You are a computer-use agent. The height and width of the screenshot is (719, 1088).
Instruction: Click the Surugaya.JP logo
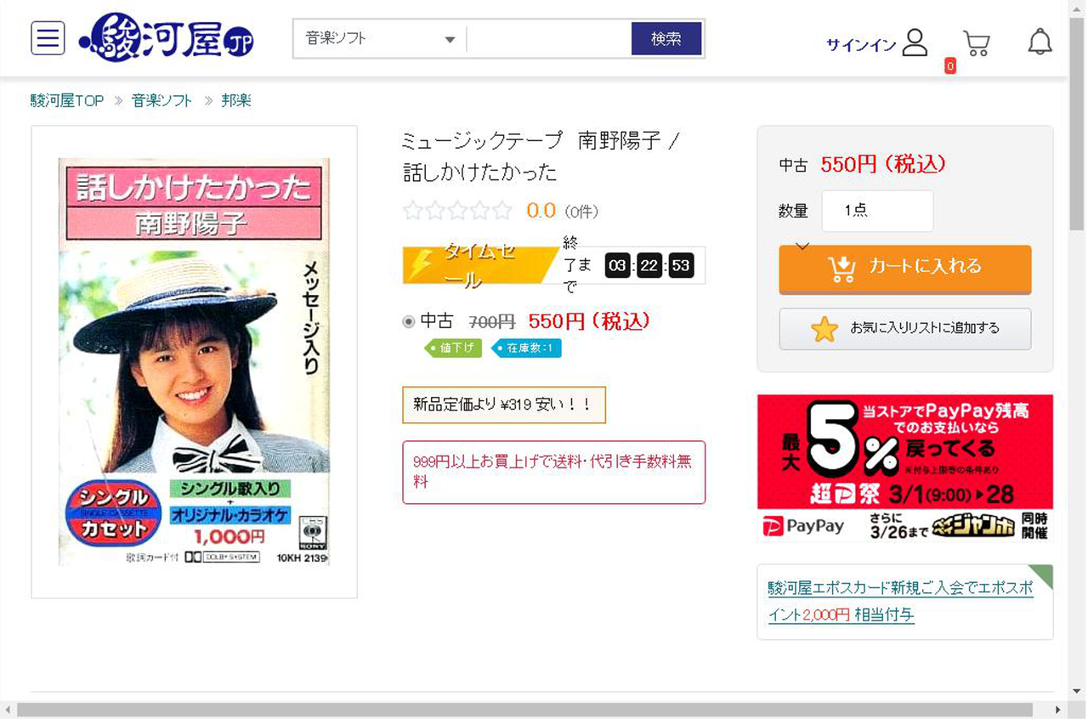pos(166,37)
